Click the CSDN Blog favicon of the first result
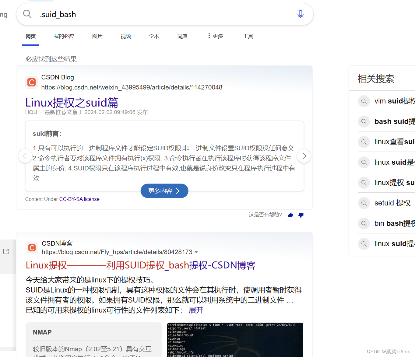This screenshot has width=415, height=357. 31,82
